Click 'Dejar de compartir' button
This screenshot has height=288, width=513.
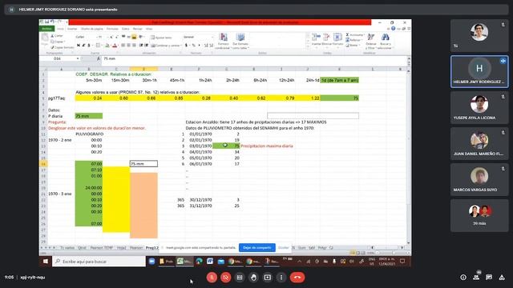click(x=257, y=247)
